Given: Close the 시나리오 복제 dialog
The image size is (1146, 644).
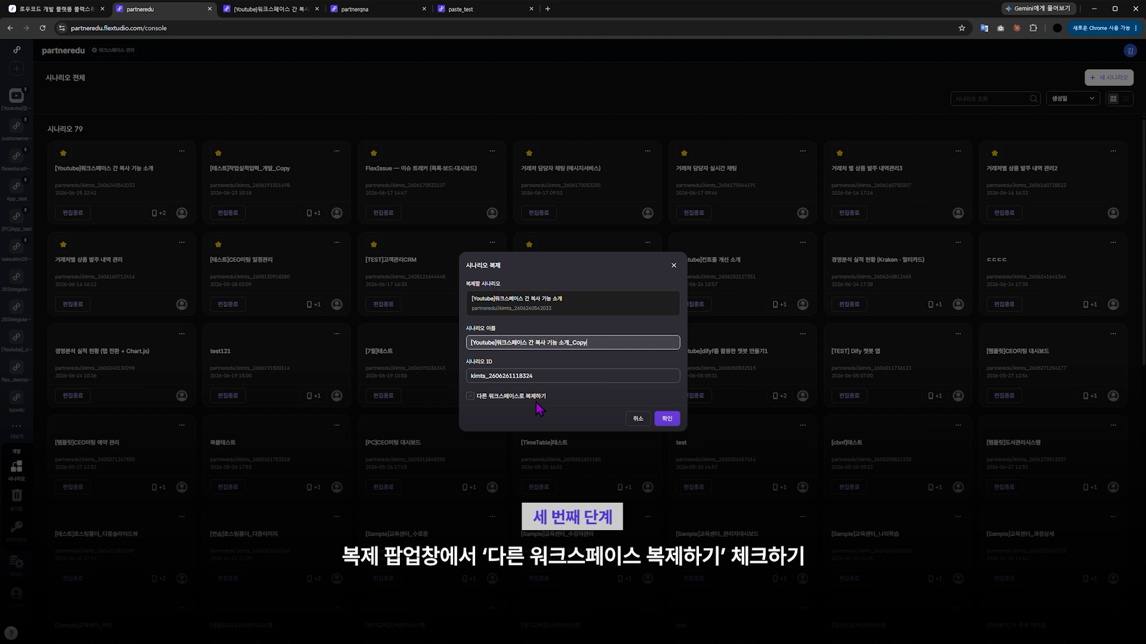Looking at the screenshot, I should pyautogui.click(x=674, y=265).
